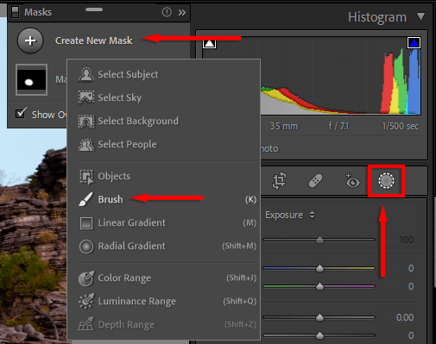
Task: Open the Exposure preset dropdown
Action: [312, 215]
